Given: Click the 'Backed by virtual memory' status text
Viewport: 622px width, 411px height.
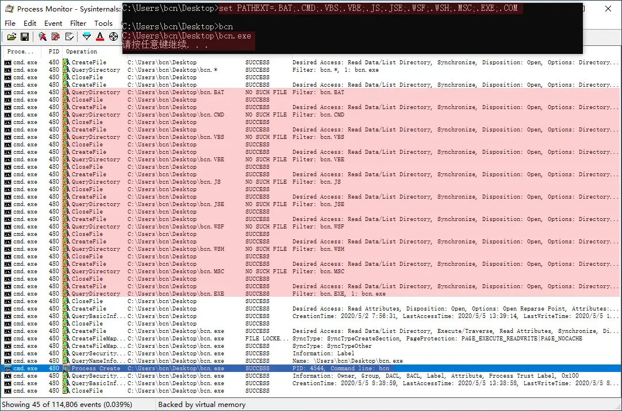Looking at the screenshot, I should (x=202, y=404).
